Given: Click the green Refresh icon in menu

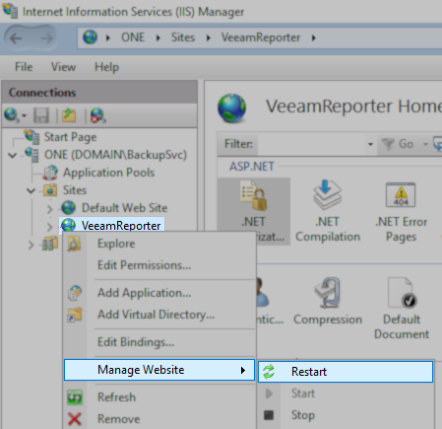Looking at the screenshot, I should [x=75, y=397].
